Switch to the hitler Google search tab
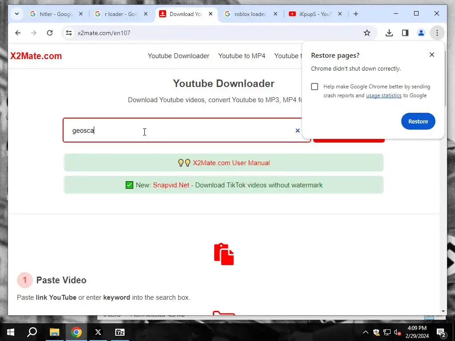This screenshot has height=341, width=455. (56, 14)
